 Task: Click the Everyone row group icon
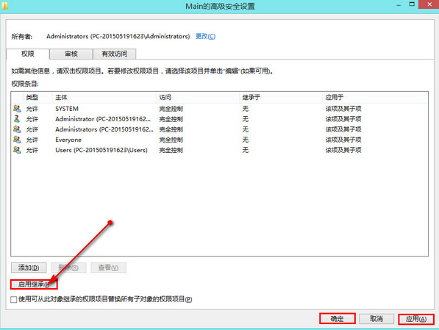[x=17, y=140]
